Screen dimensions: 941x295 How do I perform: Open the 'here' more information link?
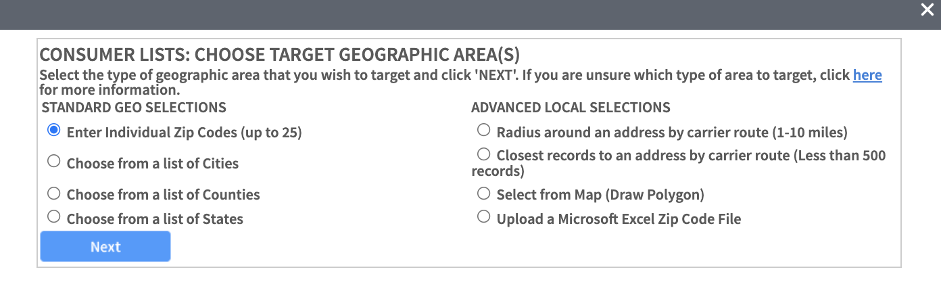tap(867, 75)
